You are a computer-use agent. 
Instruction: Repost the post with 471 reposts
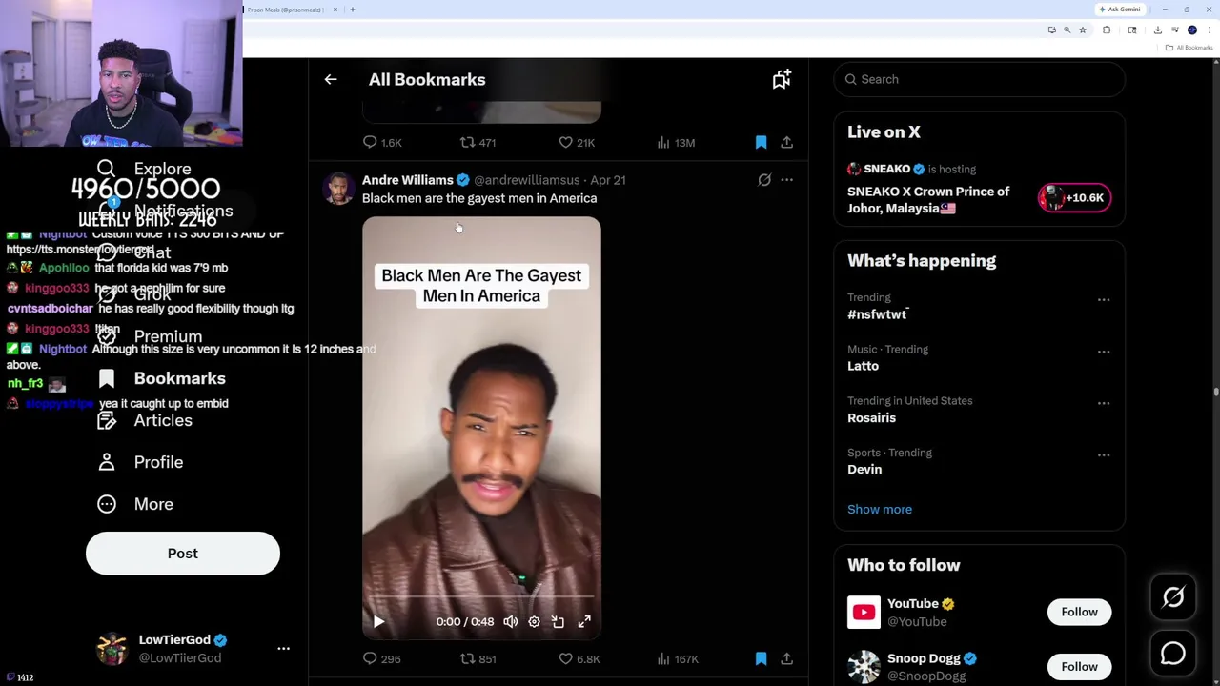point(478,142)
